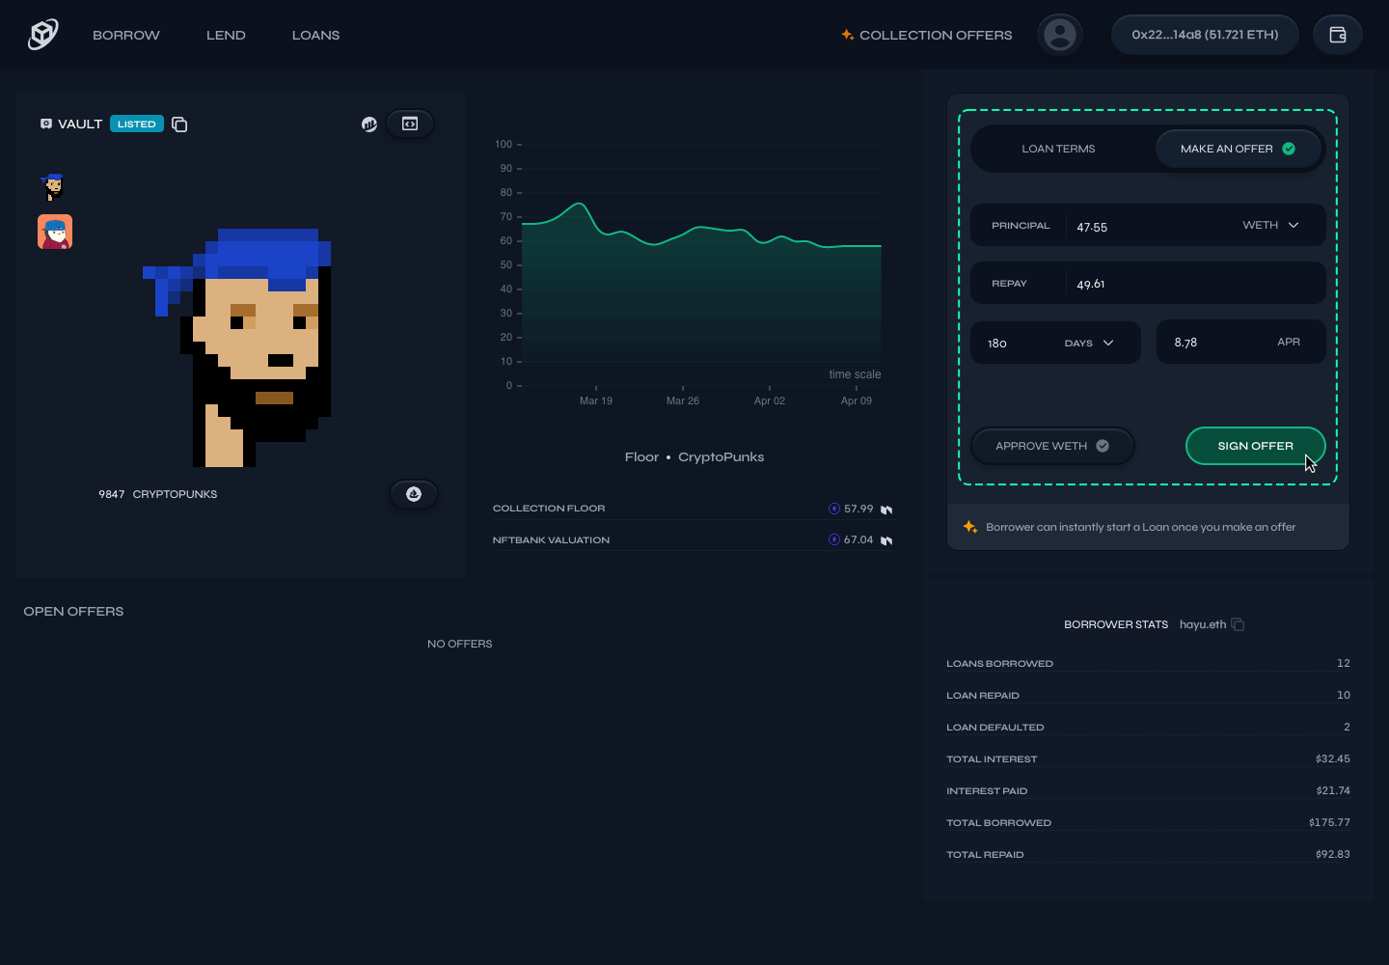Click the APR field showing 8.78

1240,343
